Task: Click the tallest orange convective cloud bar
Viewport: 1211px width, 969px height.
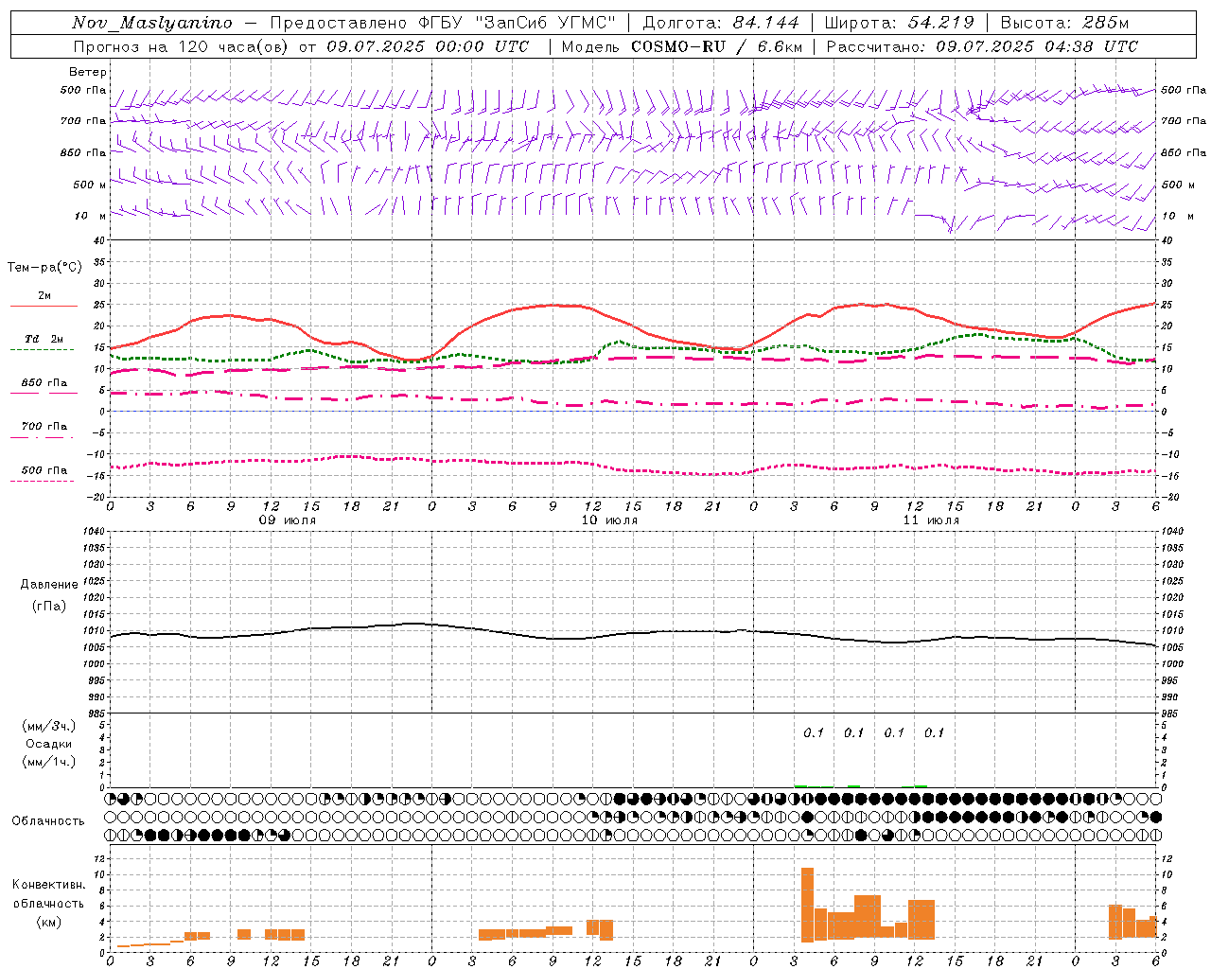Action: coord(807,904)
